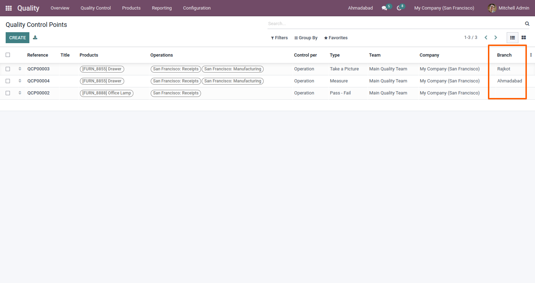Go to next page arrow

(496, 37)
